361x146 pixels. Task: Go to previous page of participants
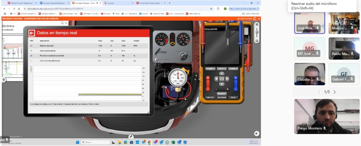[319, 92]
